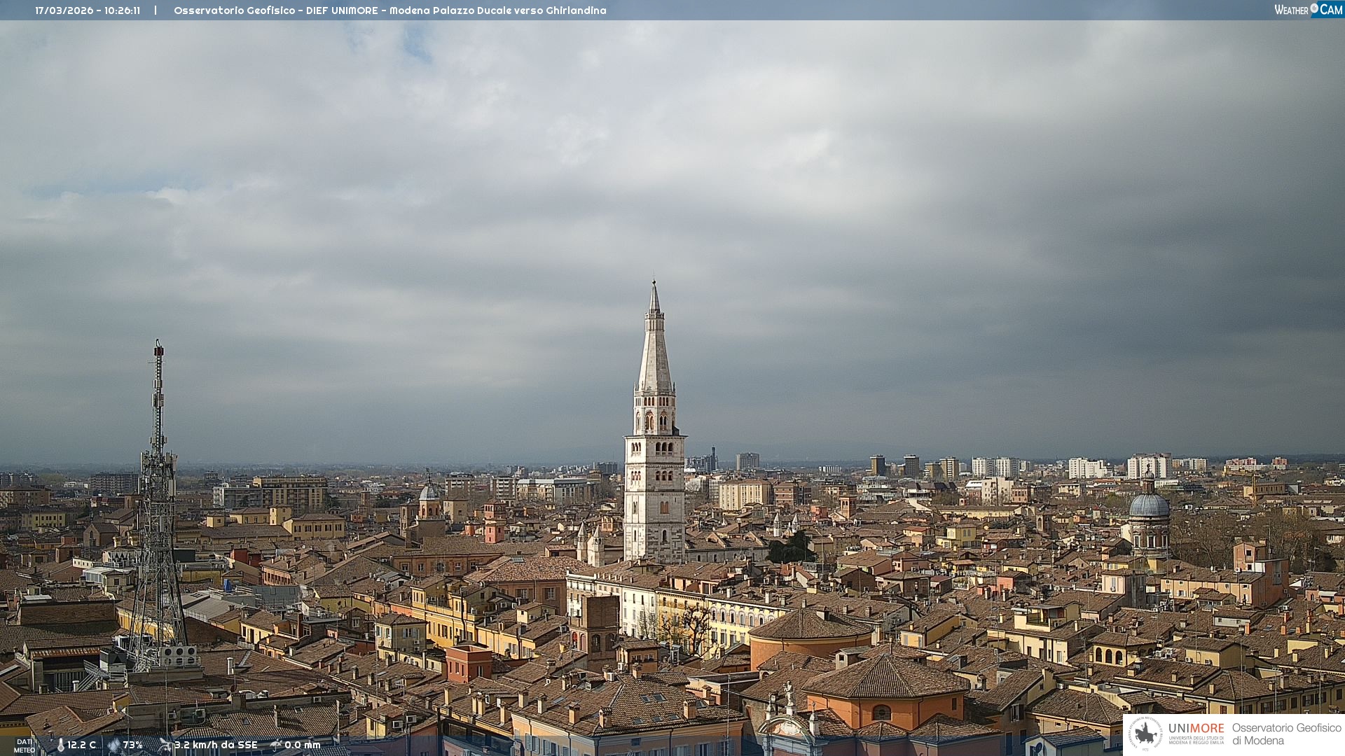The height and width of the screenshot is (756, 1345).
Task: Click the WeatherCam camera lens icon
Action: (1314, 8)
